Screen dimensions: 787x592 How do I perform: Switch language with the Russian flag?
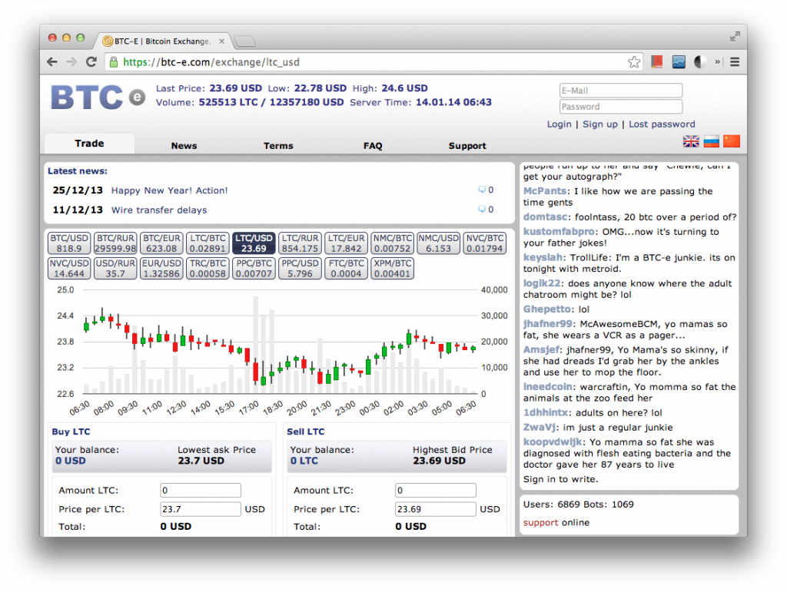click(x=711, y=141)
